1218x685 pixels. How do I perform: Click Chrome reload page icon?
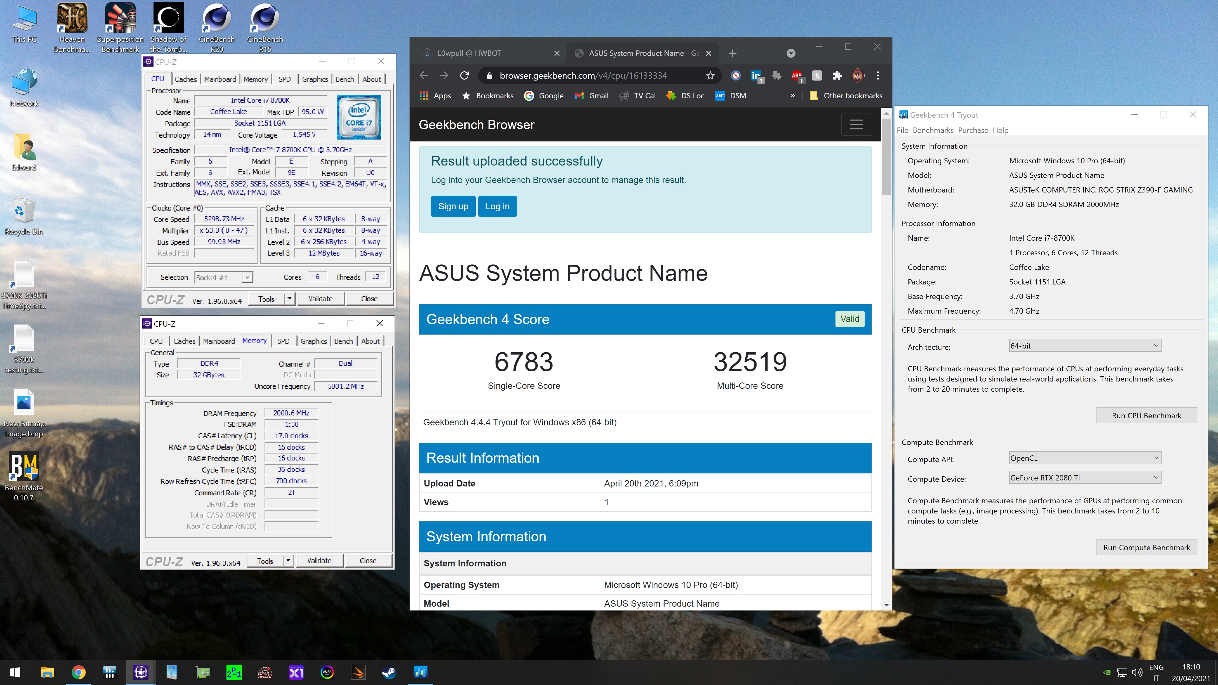click(x=464, y=76)
